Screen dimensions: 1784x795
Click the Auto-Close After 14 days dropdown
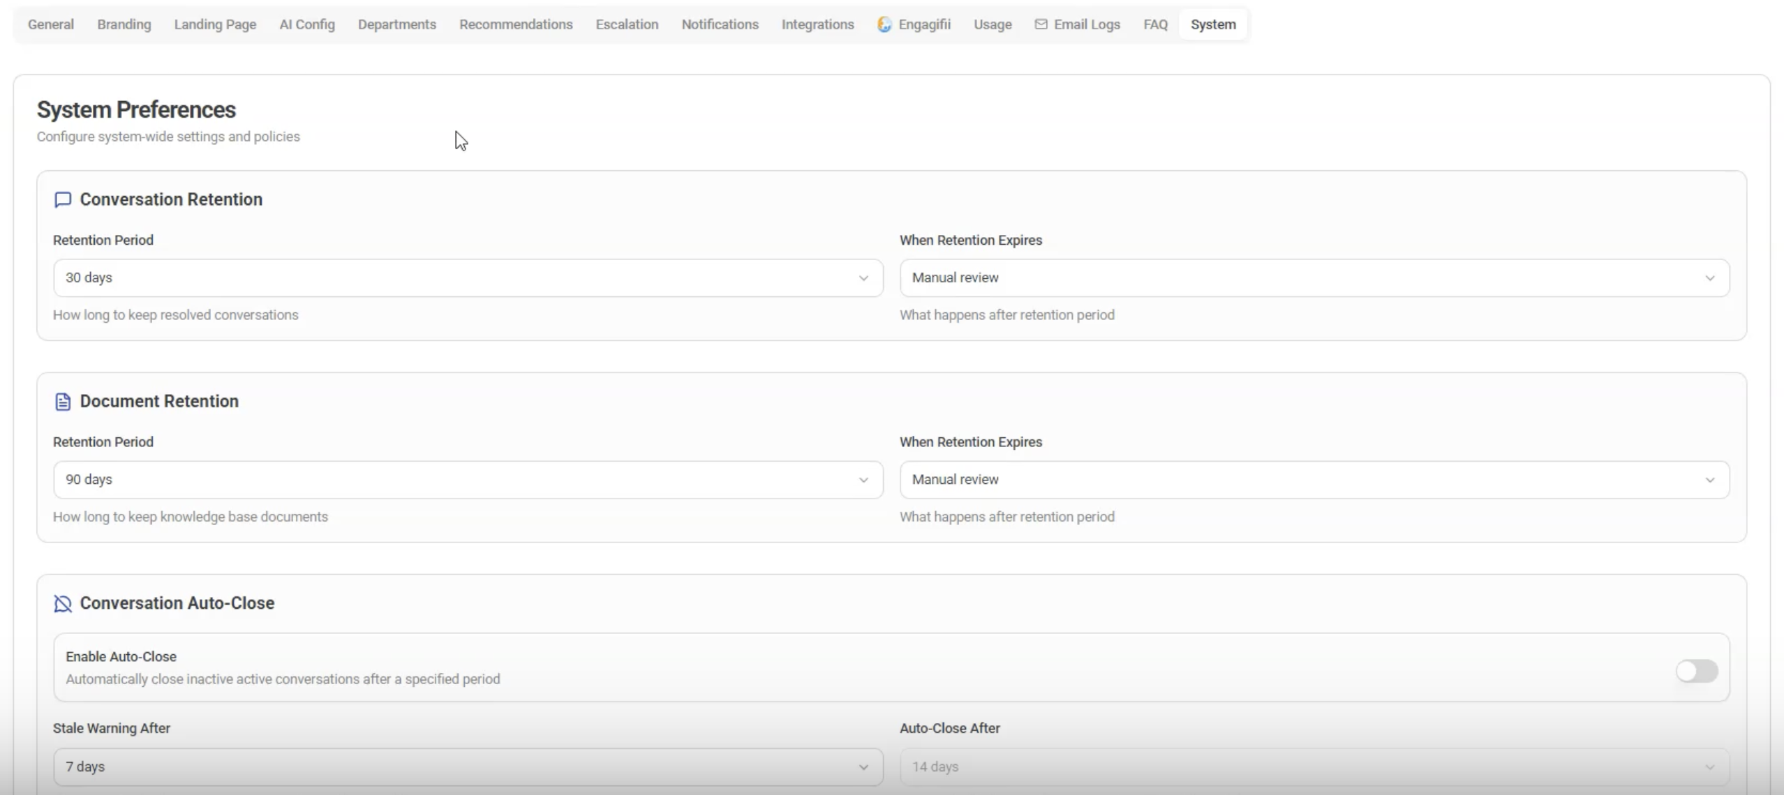(x=1314, y=766)
